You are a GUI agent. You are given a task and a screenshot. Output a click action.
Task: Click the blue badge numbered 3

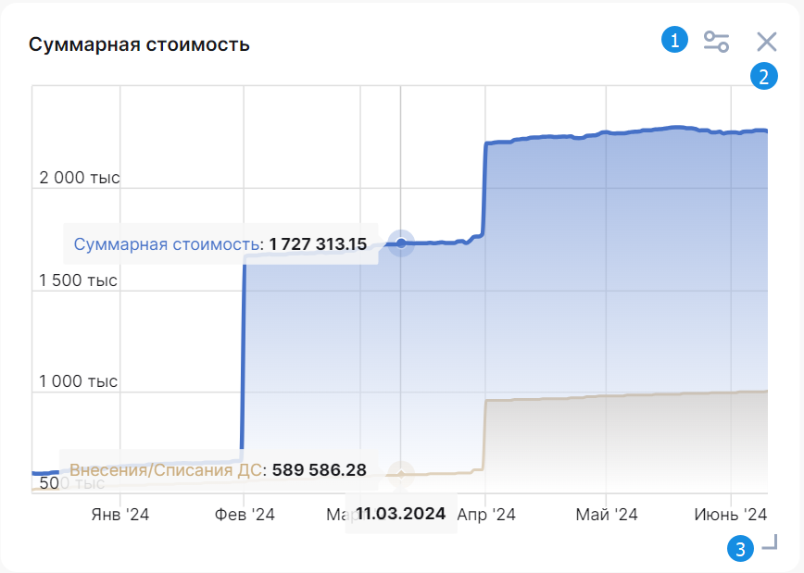[740, 549]
